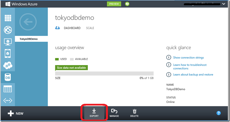Select TokyoDBDemo in the database list
230x122 pixels.
(x=31, y=39)
